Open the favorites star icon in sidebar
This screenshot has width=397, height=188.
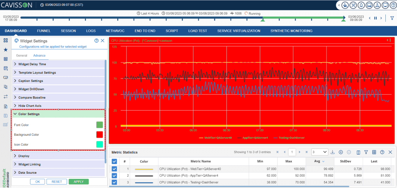5,50
